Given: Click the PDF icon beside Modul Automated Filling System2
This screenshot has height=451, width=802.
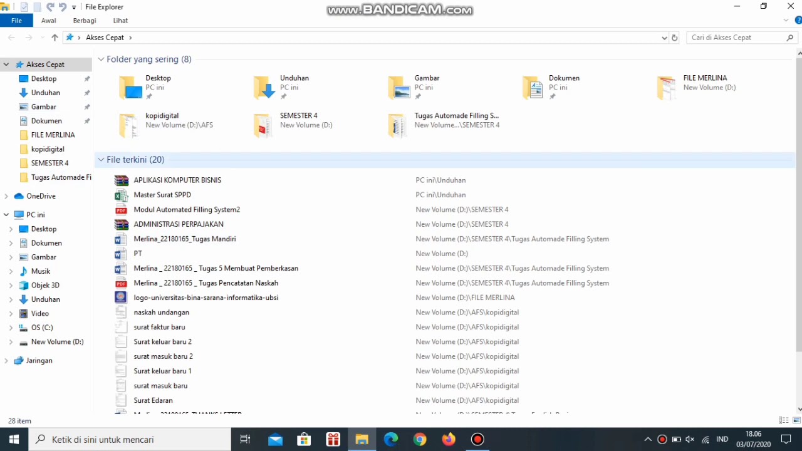Looking at the screenshot, I should [121, 210].
